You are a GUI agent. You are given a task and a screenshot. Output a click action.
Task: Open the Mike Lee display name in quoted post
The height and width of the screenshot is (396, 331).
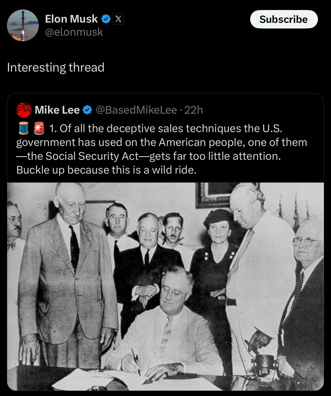(57, 110)
